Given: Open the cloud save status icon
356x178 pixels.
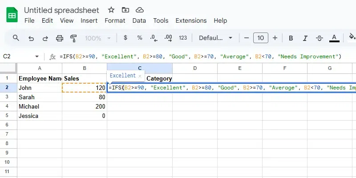Looking at the screenshot, I should coord(140,10).
